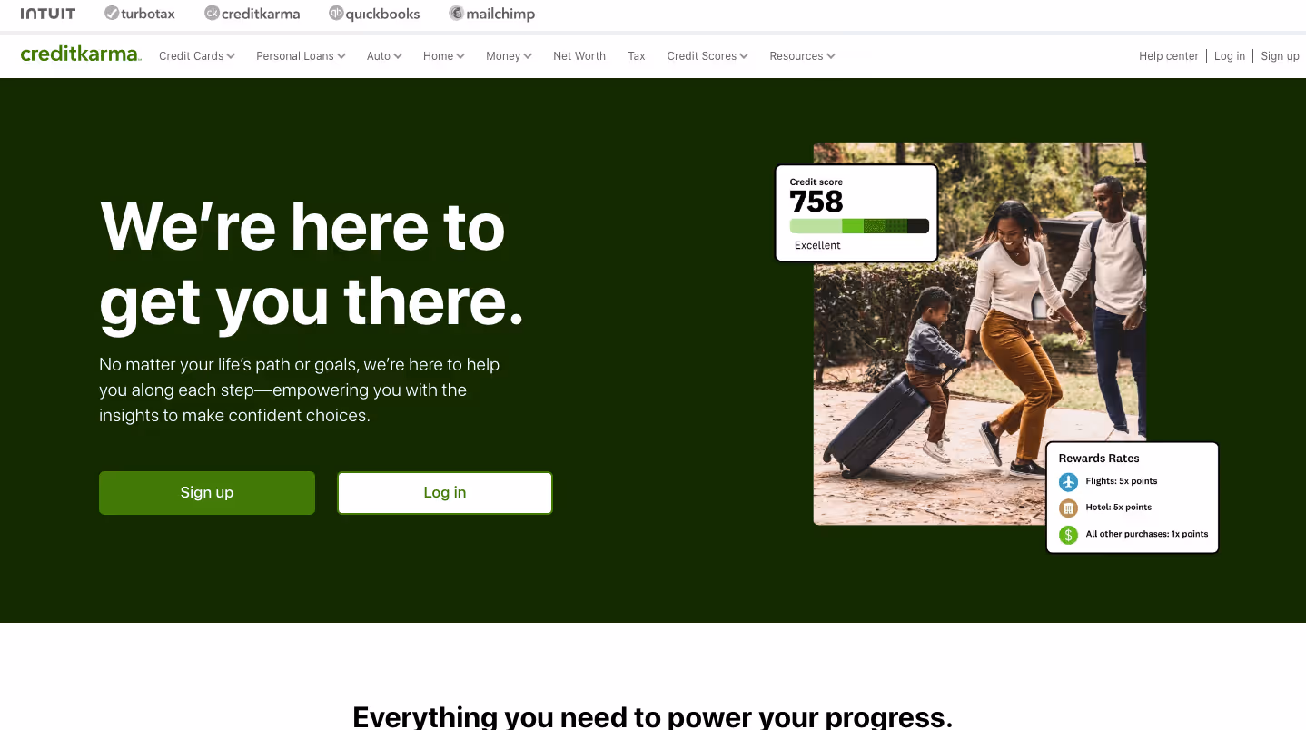This screenshot has height=730, width=1306.
Task: Click the Flights airplane icon in Rewards Rates
Action: click(x=1068, y=481)
